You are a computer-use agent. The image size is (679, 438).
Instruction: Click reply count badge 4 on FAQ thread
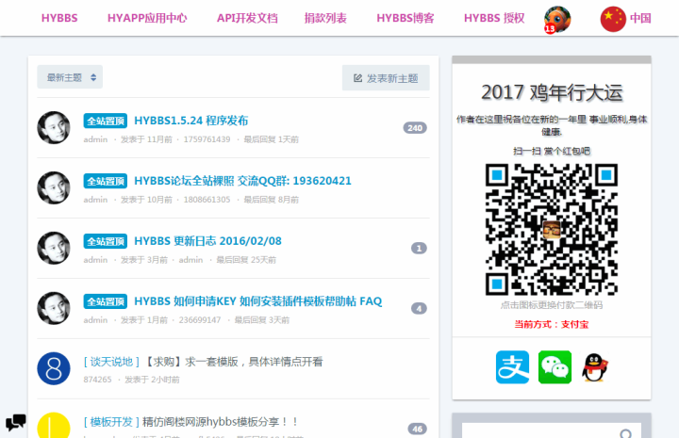419,308
